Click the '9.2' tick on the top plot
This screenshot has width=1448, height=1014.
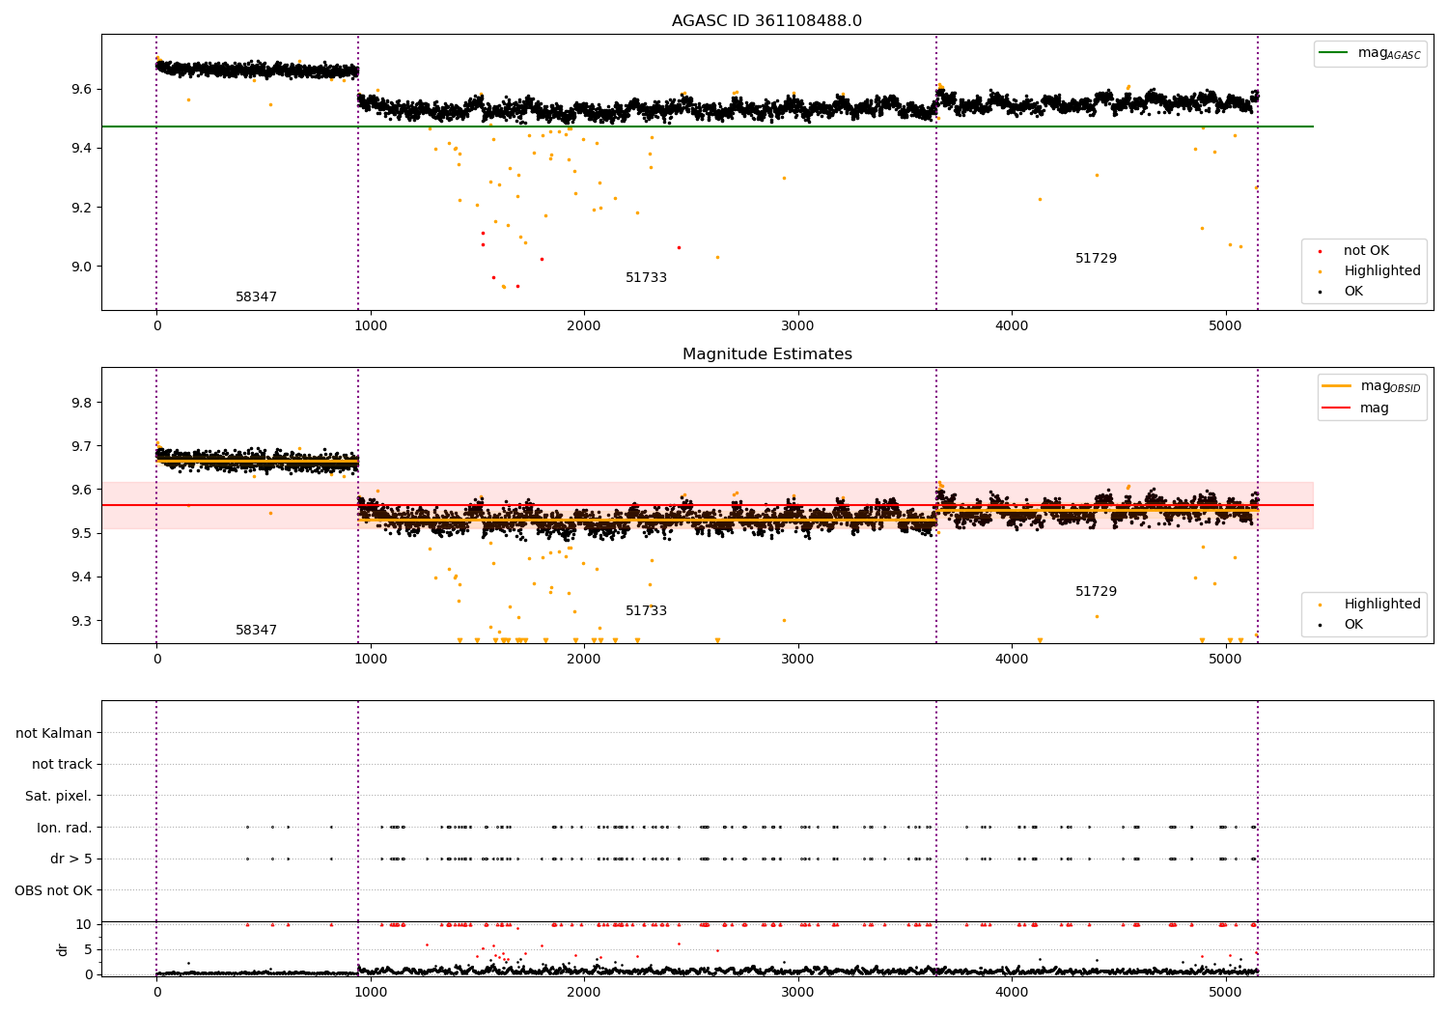81,208
